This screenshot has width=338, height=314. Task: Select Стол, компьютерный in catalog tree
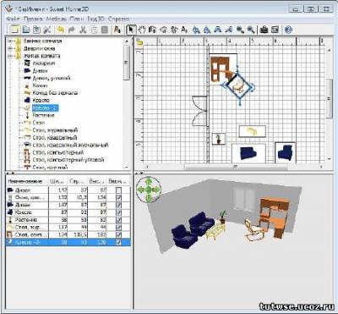click(58, 152)
